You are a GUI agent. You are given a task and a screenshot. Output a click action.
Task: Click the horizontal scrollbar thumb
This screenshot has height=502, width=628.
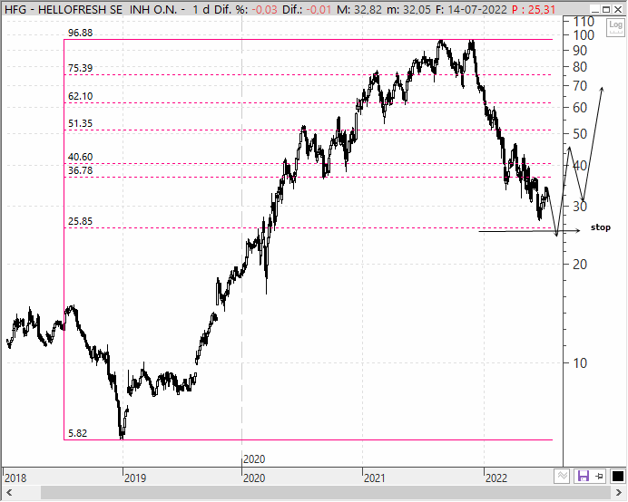(328, 492)
